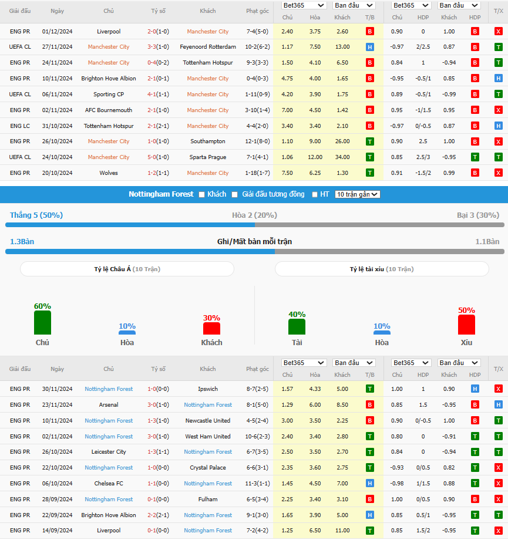Click the 11-3(1-1) corner count in Chelsea FC row
This screenshot has height=540, width=508.
pyautogui.click(x=257, y=484)
